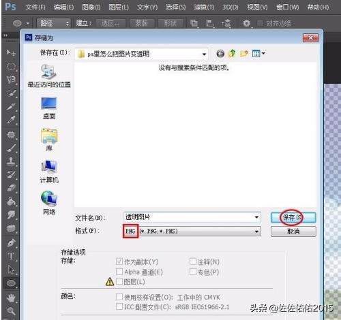Go to 桌面 in places bar

49,108
